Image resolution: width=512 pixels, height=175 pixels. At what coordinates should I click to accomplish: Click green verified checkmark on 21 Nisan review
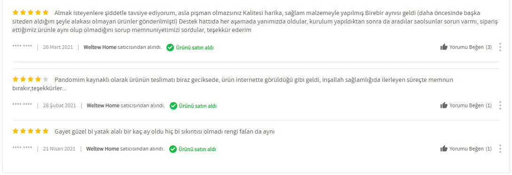[x=173, y=149]
